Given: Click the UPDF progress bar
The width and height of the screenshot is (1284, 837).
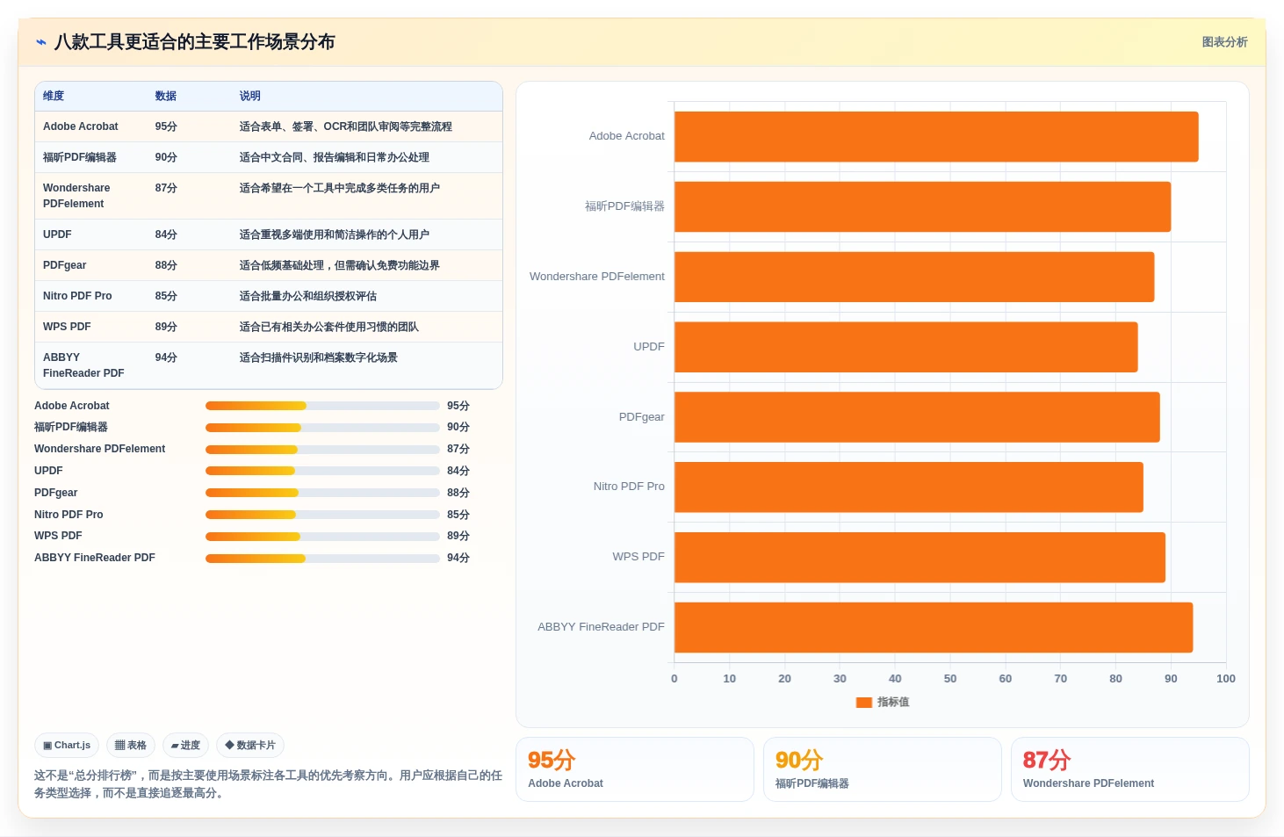Looking at the screenshot, I should point(322,471).
